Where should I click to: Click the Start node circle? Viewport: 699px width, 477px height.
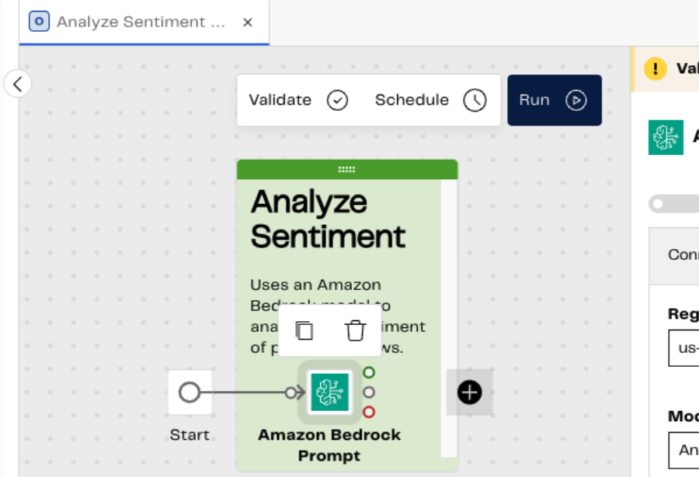(x=190, y=392)
